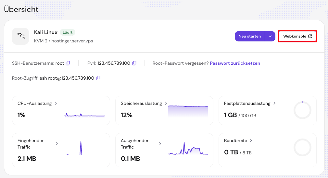Click the IPv4: 123.456.789.100 text

108,63
